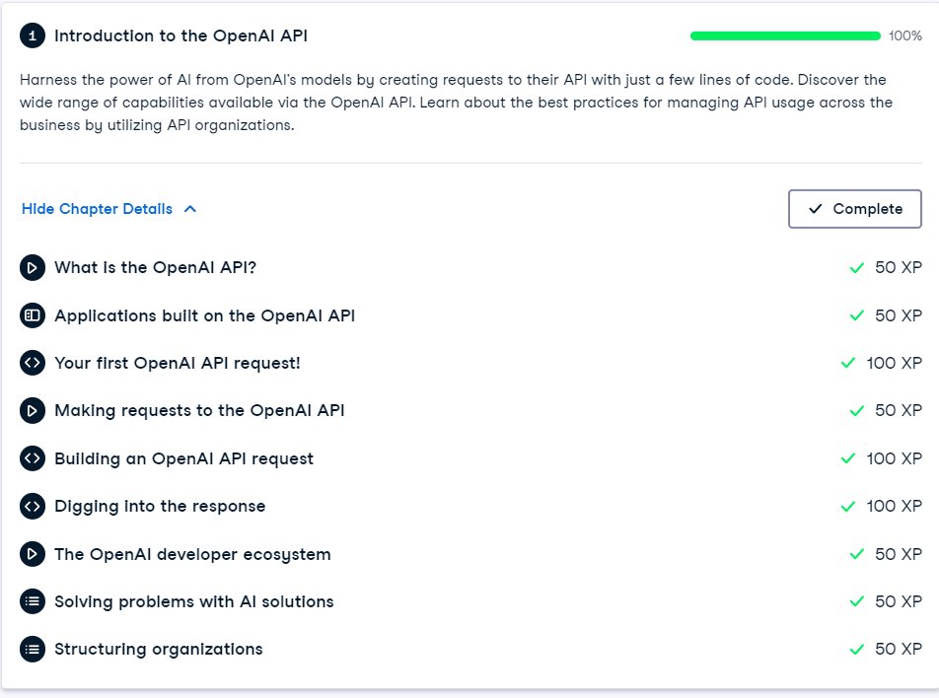939x698 pixels.
Task: Collapse chapter with Hide Chapter Details chevron
Action: click(x=190, y=209)
